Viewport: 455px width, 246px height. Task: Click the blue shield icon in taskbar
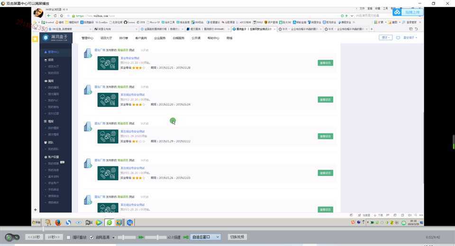(x=130, y=222)
